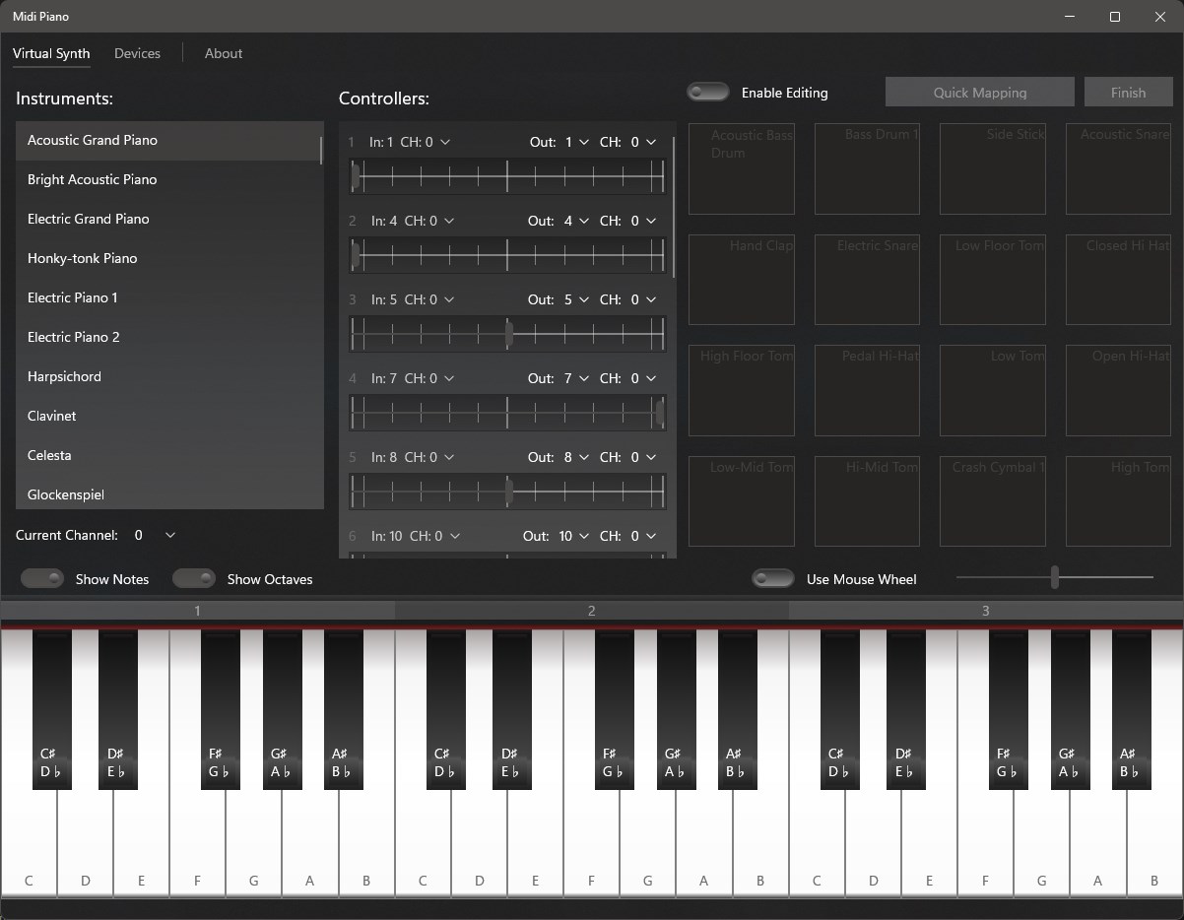This screenshot has height=920, width=1184.
Task: Hit the Open Hi-Hat pad
Action: 1119,390
